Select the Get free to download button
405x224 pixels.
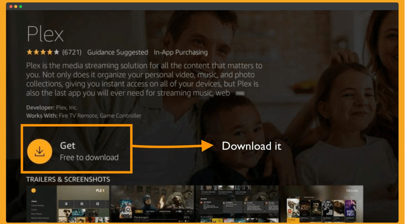pos(77,149)
